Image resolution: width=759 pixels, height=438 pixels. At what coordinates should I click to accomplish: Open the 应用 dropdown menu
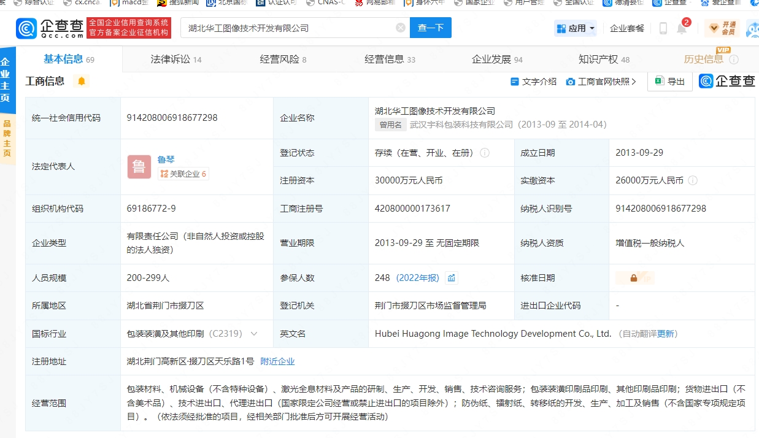pyautogui.click(x=576, y=28)
